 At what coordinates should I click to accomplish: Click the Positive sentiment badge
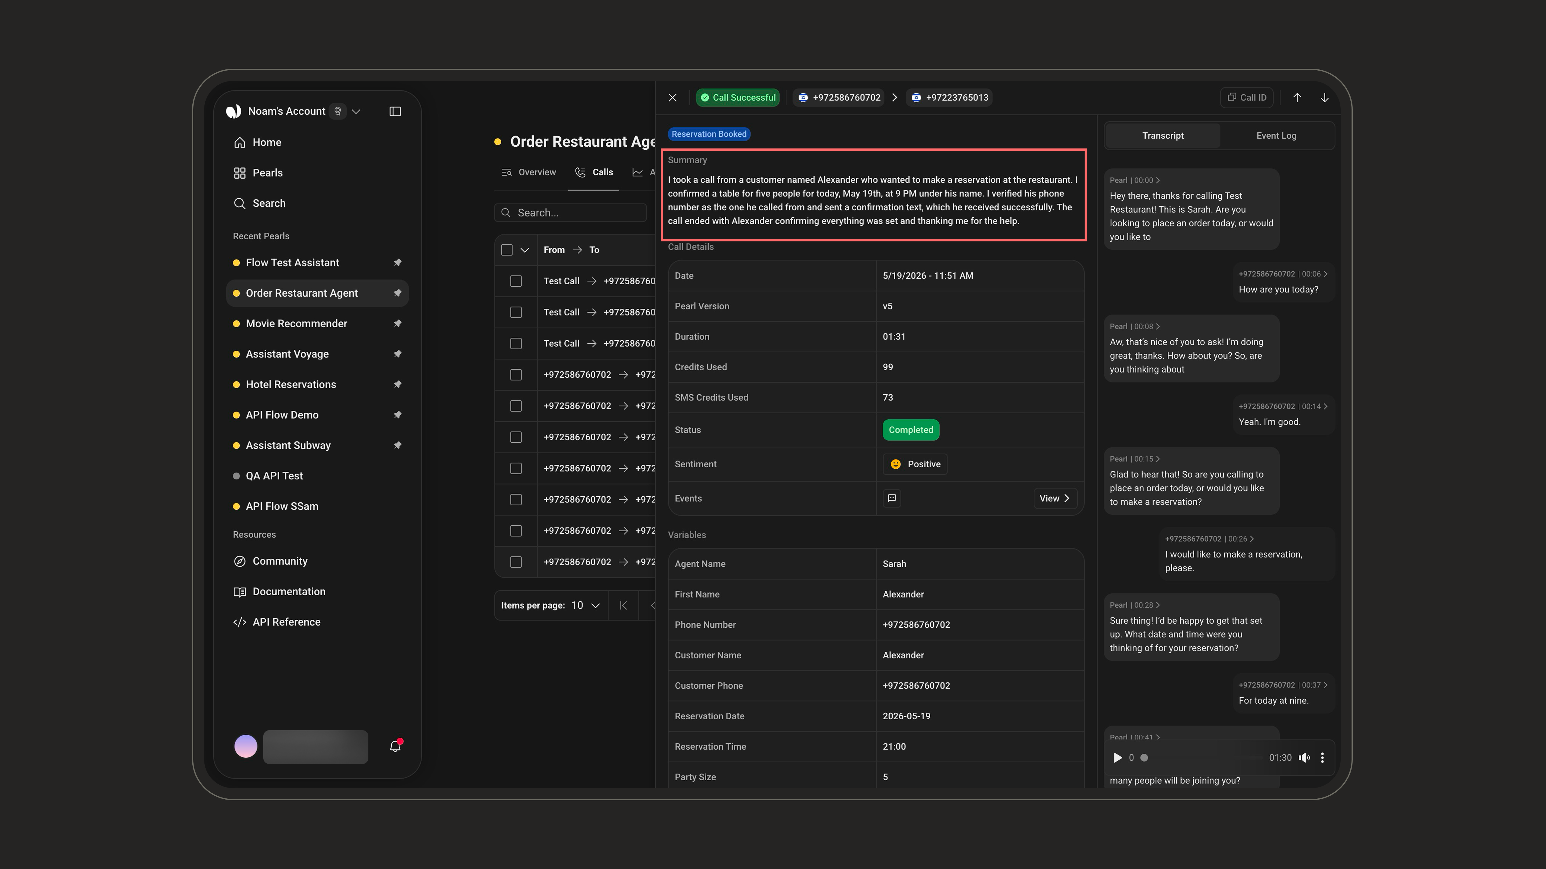pos(915,464)
